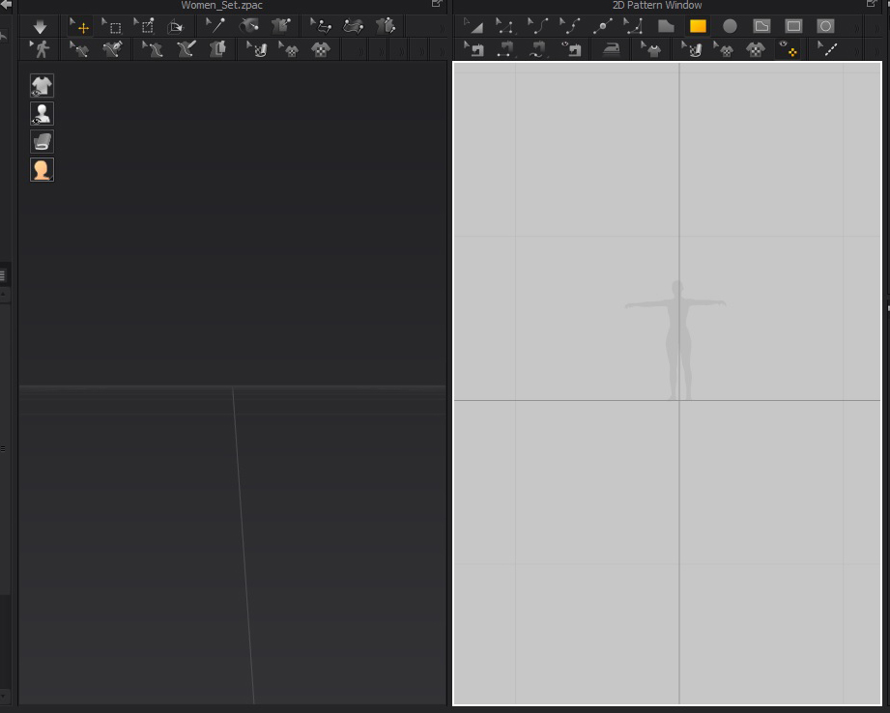Open the walking avatar motion tool
This screenshot has width=890, height=713.
(x=40, y=50)
